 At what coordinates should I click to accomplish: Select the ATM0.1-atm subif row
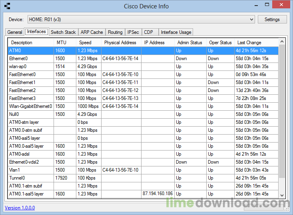[143, 186]
